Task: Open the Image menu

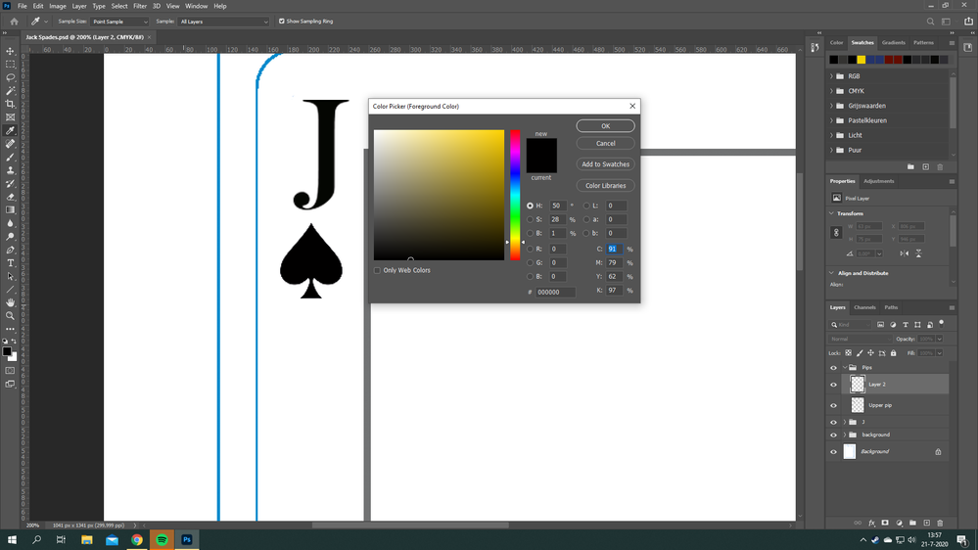Action: (x=58, y=6)
